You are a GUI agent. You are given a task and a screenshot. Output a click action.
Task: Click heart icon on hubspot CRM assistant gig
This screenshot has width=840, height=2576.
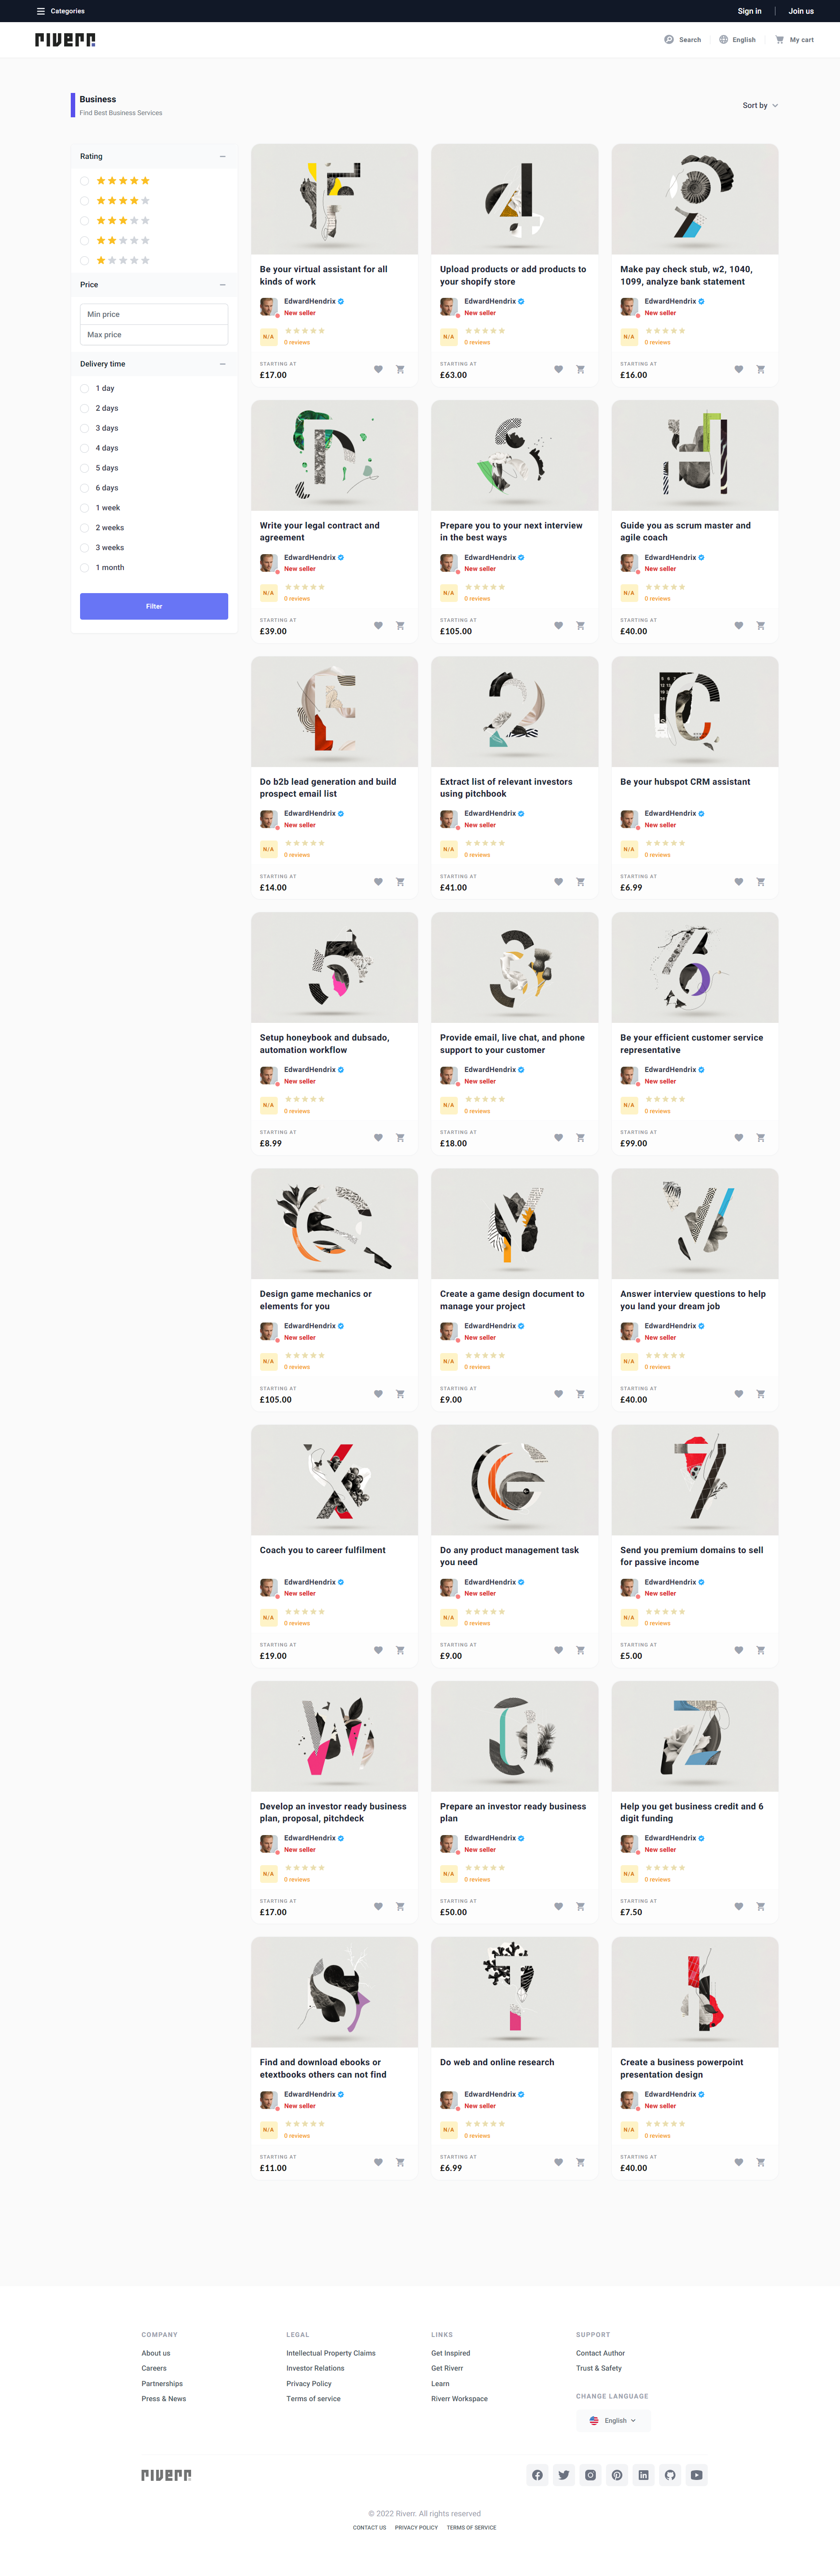tap(739, 882)
